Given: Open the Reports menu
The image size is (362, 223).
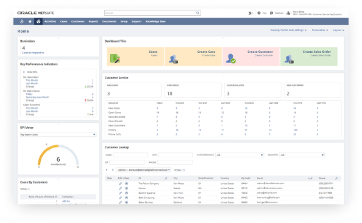Looking at the screenshot, I should pyautogui.click(x=93, y=21).
